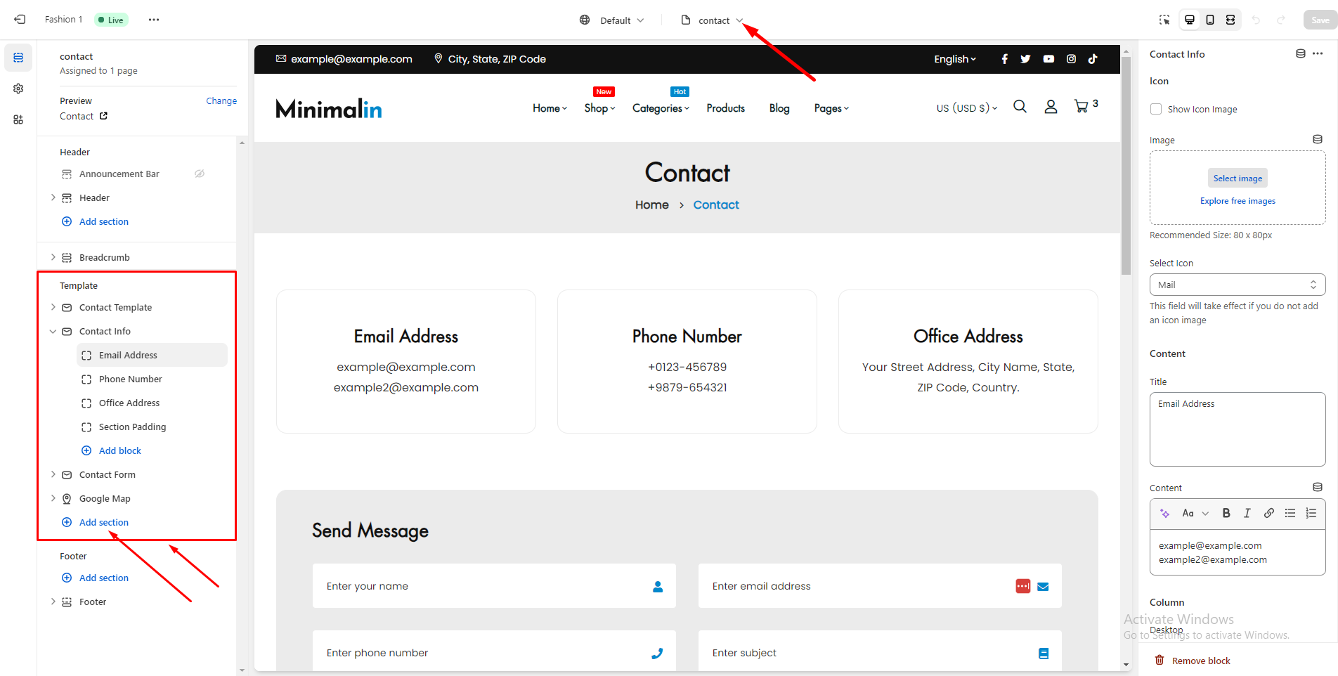Click the Facebook icon in top bar

1004,59
